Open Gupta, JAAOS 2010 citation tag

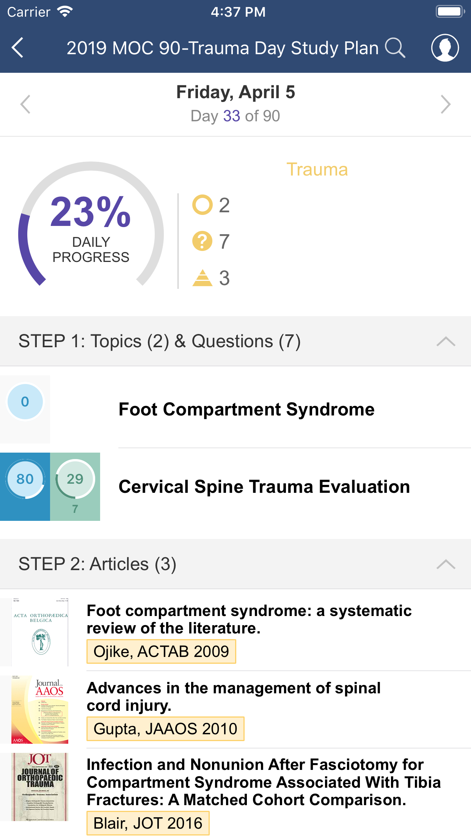point(165,729)
